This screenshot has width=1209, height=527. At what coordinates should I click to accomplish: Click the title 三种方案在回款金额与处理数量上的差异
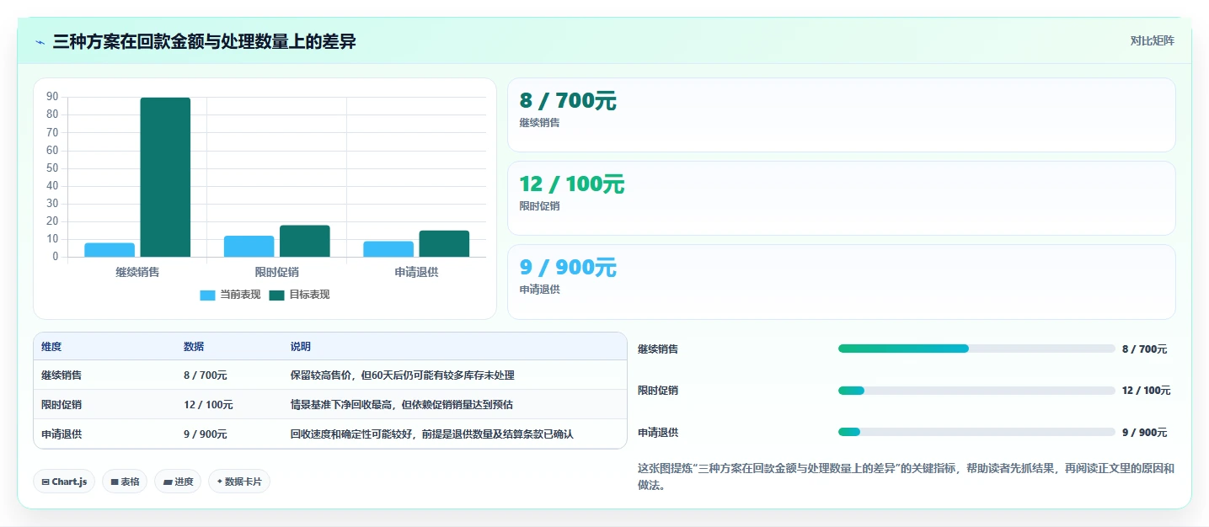pyautogui.click(x=204, y=41)
